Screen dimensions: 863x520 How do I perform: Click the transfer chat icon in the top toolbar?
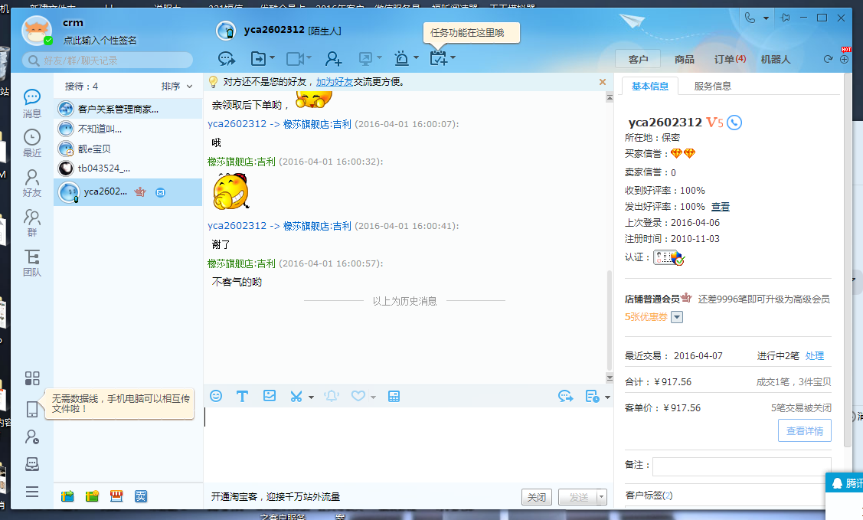click(226, 58)
